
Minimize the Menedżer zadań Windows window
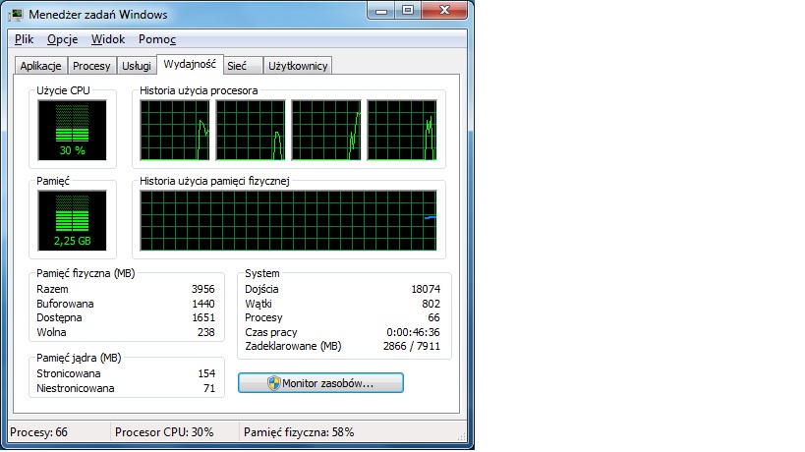pyautogui.click(x=381, y=10)
